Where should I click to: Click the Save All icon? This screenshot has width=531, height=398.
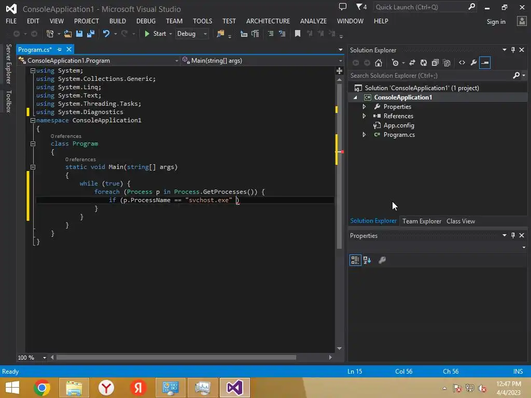point(90,34)
